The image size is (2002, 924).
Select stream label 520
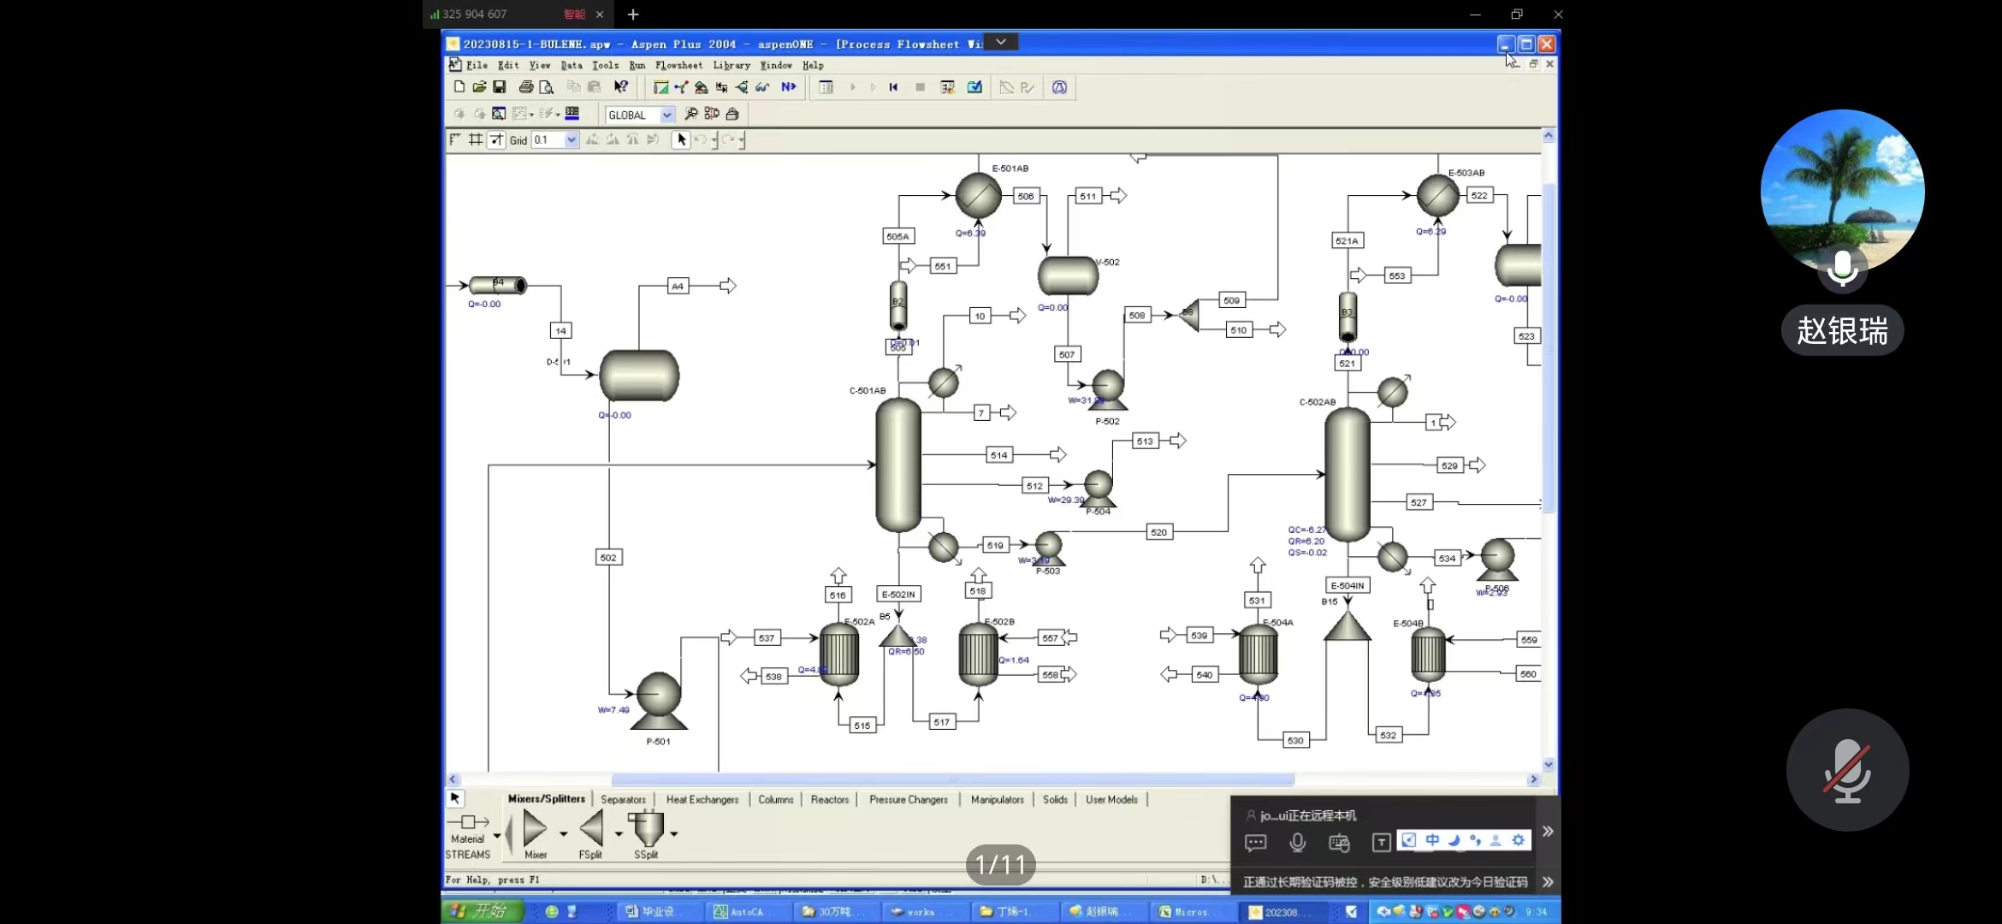coord(1158,532)
